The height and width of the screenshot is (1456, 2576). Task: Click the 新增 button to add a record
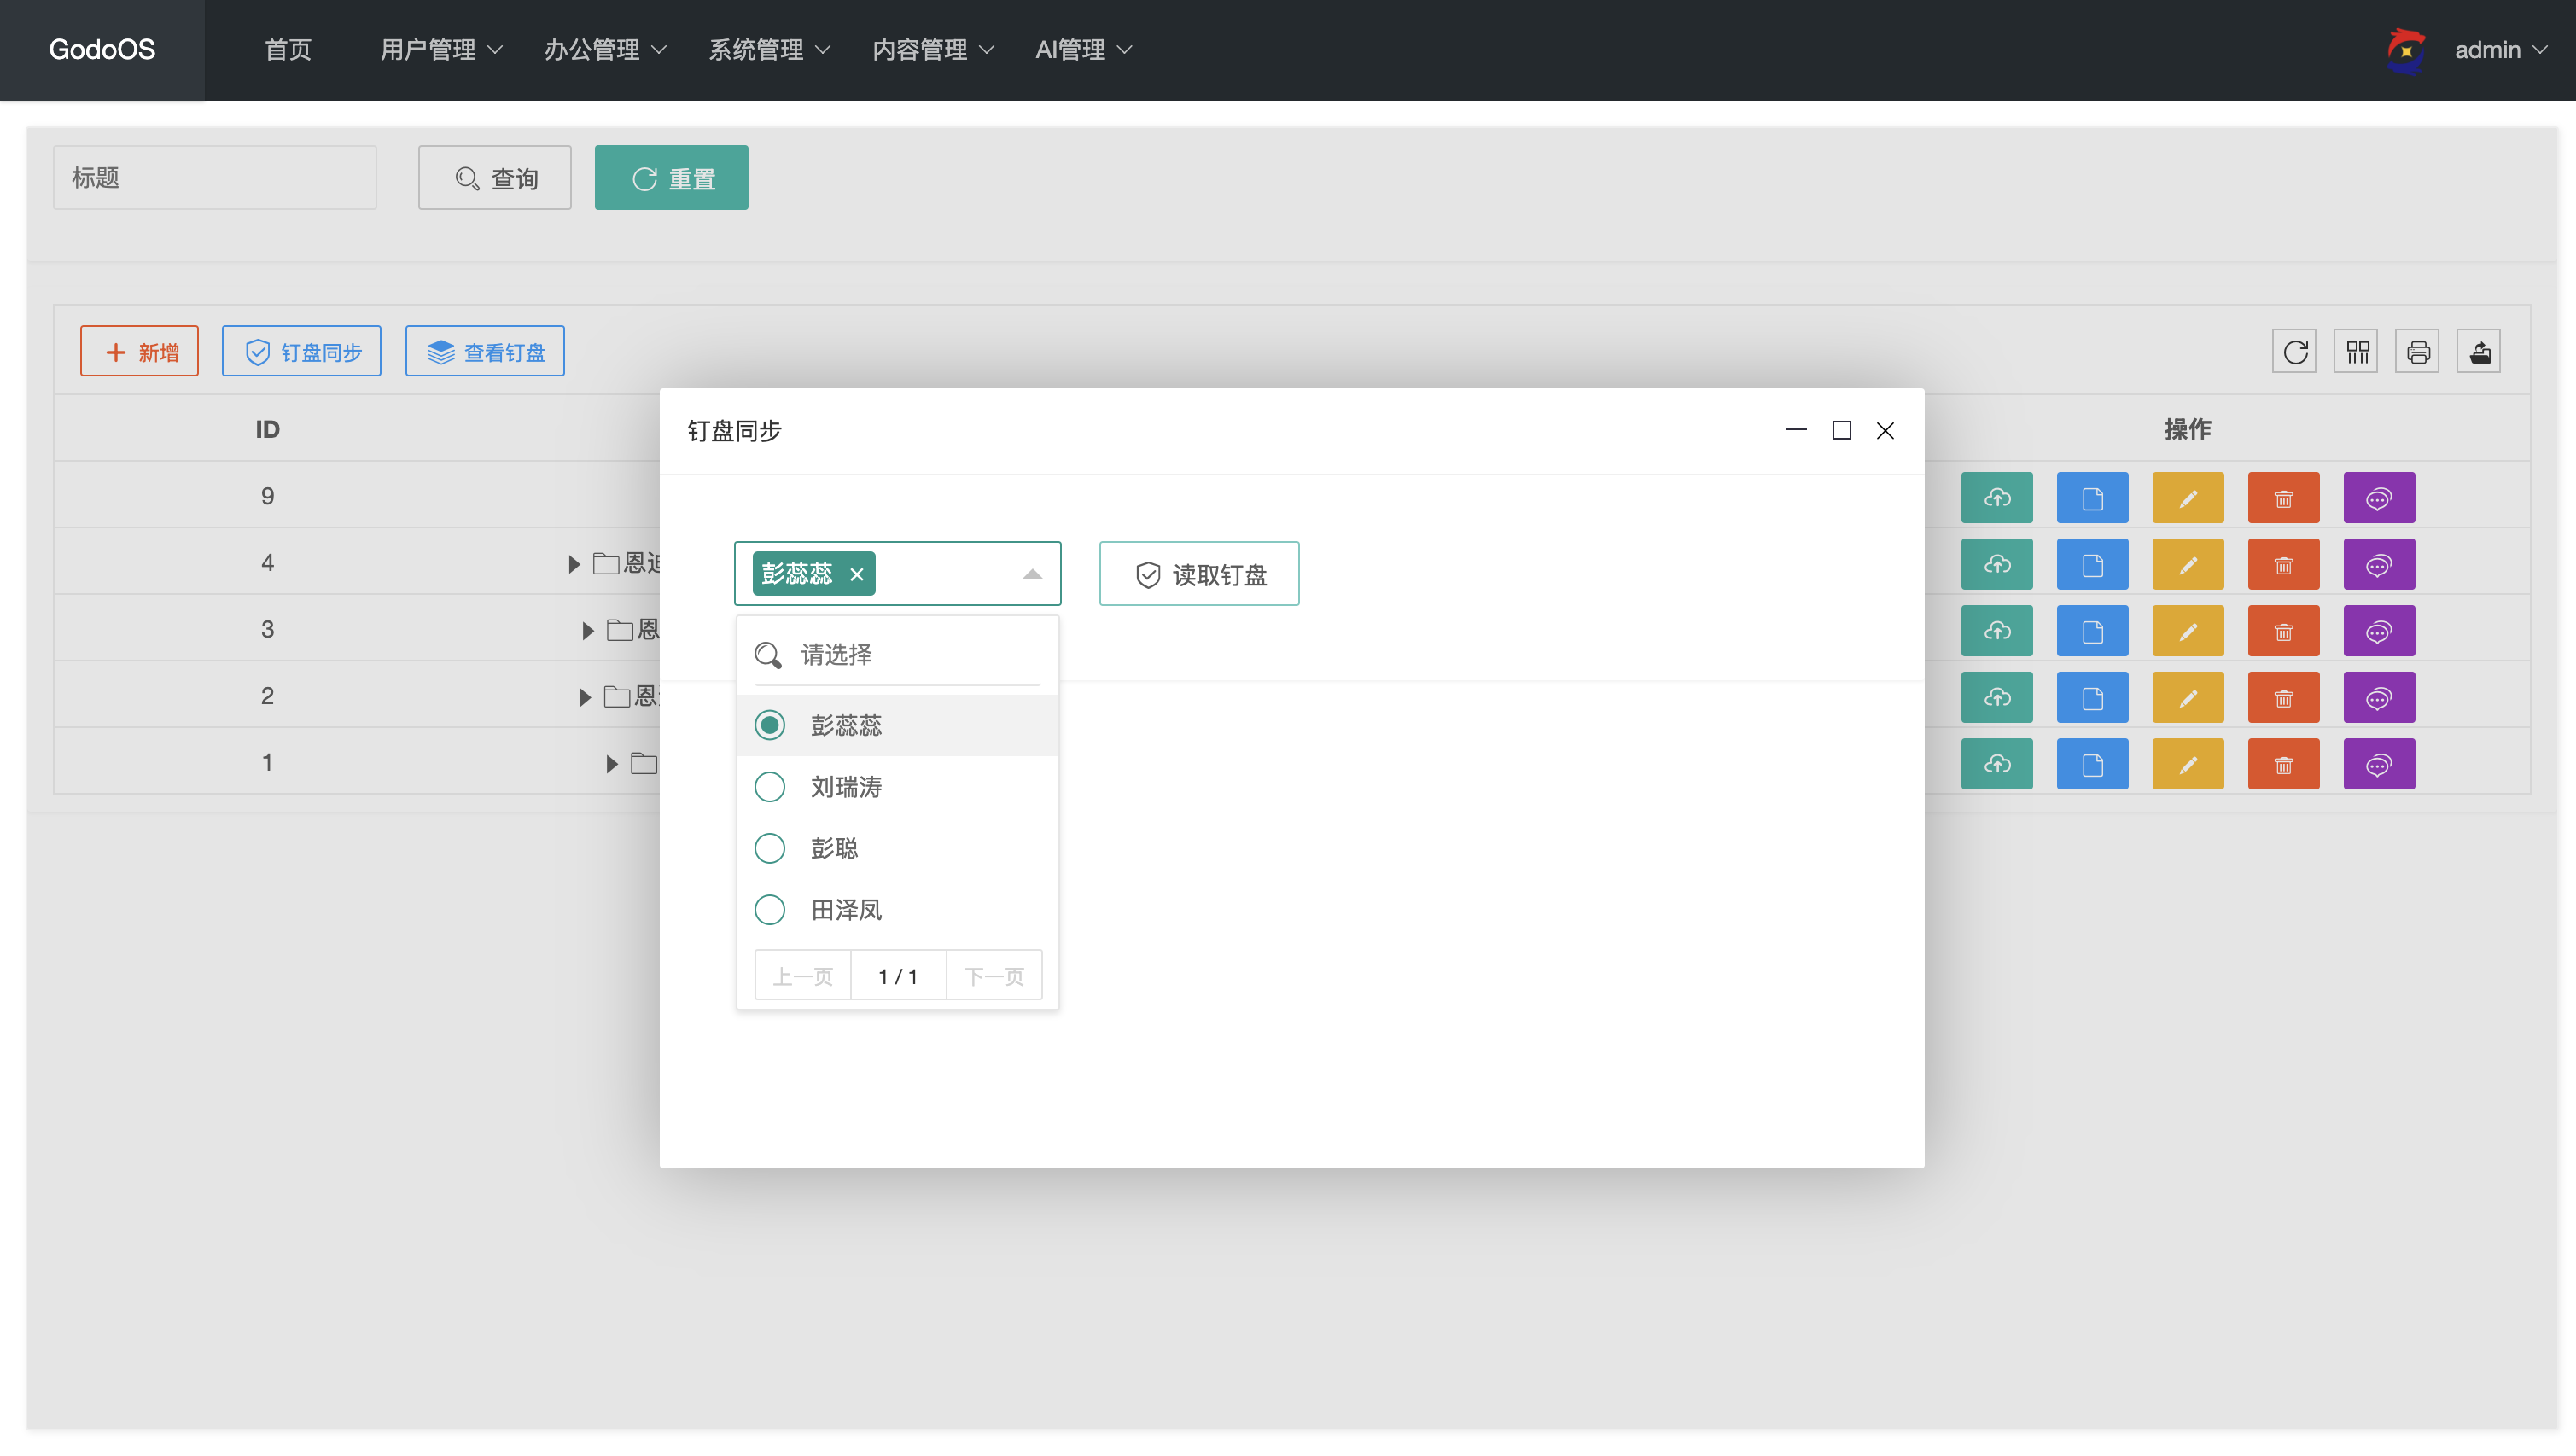tap(139, 351)
